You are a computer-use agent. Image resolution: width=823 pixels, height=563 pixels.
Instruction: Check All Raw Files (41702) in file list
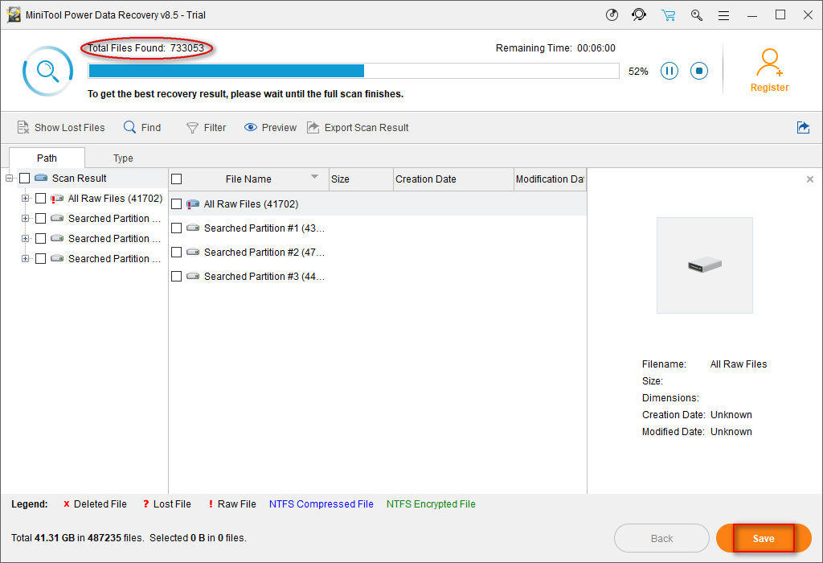[x=176, y=203]
